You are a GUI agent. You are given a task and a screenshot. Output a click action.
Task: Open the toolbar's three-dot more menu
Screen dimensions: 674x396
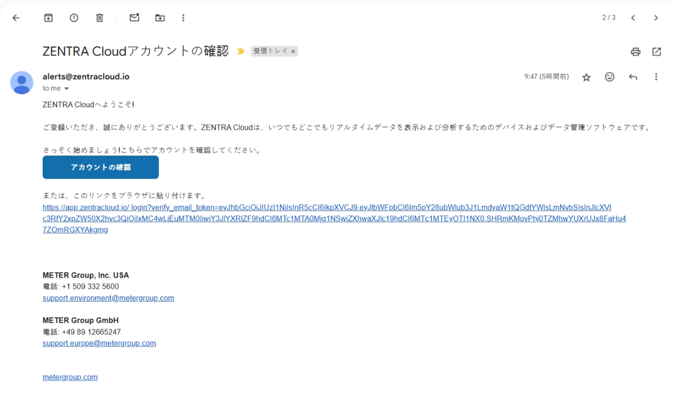183,18
